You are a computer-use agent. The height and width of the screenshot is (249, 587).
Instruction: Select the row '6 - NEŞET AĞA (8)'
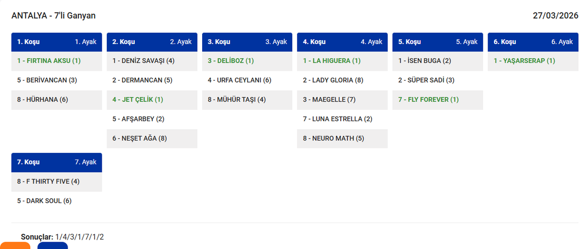tap(152, 139)
